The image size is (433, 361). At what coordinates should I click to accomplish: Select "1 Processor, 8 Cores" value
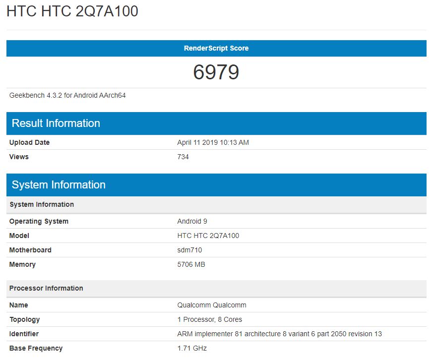tap(210, 320)
